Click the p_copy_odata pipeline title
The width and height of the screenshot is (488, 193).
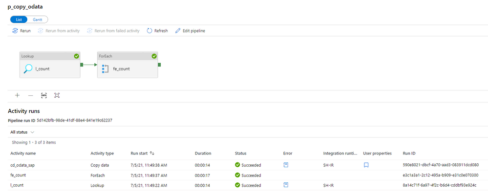coord(25,6)
